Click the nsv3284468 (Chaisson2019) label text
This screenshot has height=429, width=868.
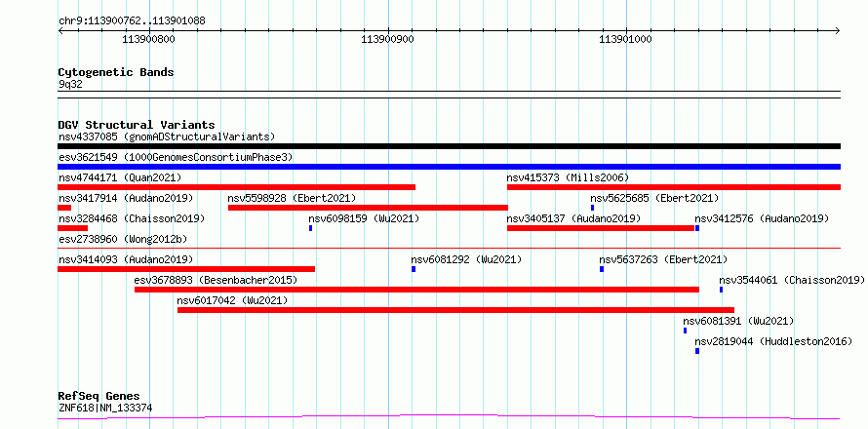click(132, 218)
